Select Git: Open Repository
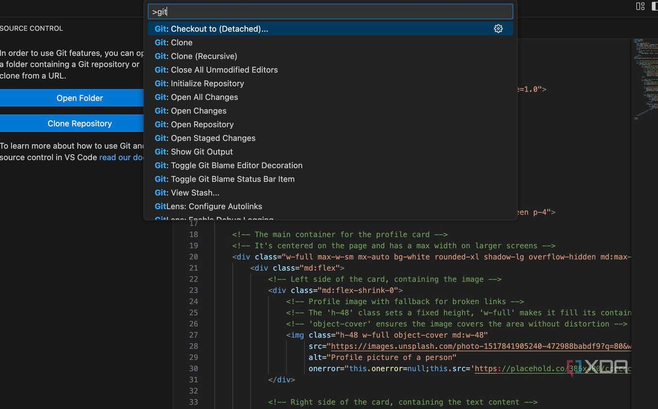The height and width of the screenshot is (409, 658). tap(330, 125)
